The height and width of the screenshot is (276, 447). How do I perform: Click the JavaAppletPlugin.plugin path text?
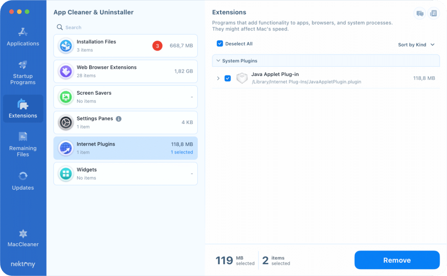[307, 82]
